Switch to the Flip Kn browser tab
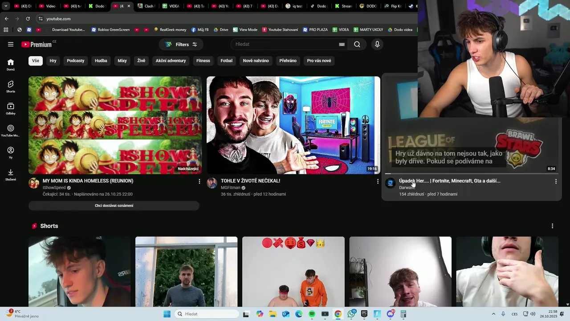Image resolution: width=570 pixels, height=321 pixels. pos(393,6)
